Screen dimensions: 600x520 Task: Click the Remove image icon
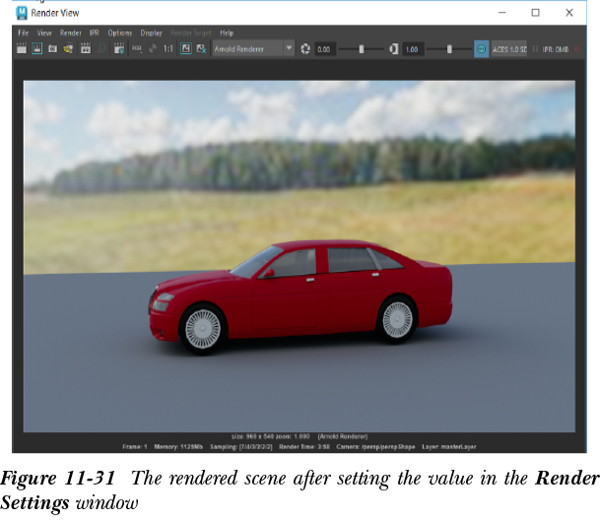coord(202,48)
